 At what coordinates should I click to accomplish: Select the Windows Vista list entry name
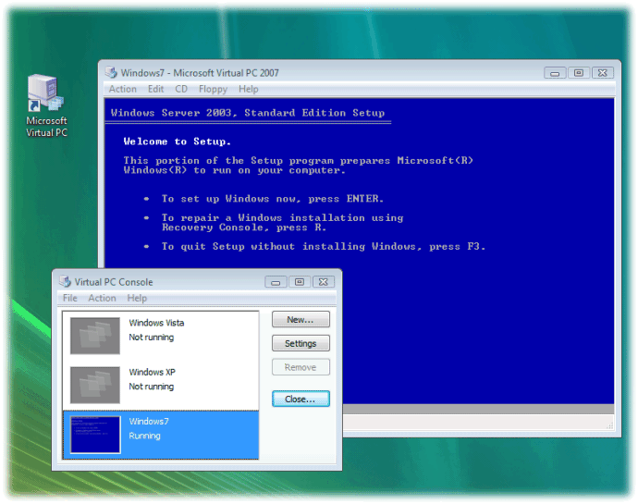point(156,323)
